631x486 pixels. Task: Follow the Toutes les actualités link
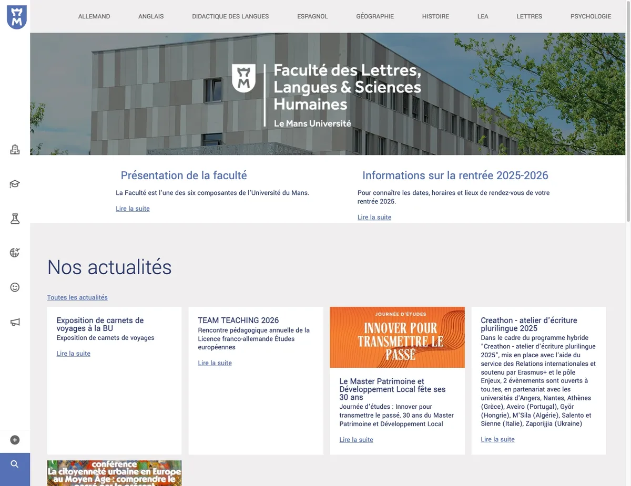tap(77, 297)
